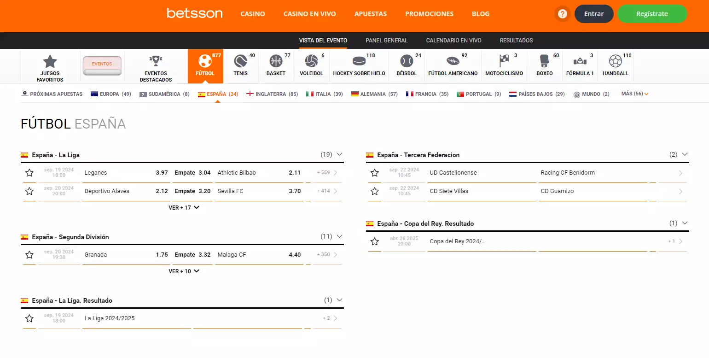The height and width of the screenshot is (358, 709).
Task: Select the Fórmula 1 car icon
Action: tap(580, 61)
